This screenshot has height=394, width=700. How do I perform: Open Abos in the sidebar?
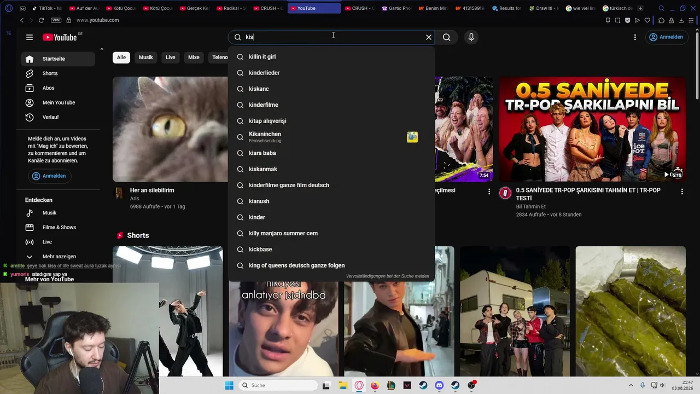59,88
